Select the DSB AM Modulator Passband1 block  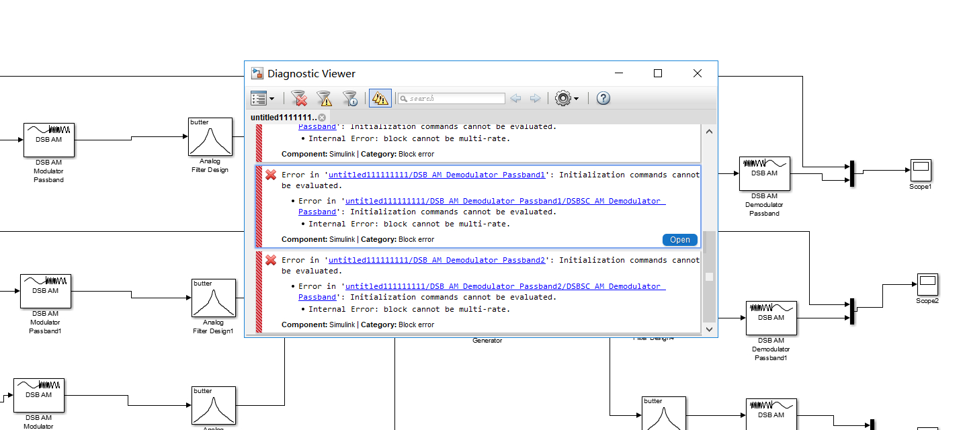[x=46, y=291]
